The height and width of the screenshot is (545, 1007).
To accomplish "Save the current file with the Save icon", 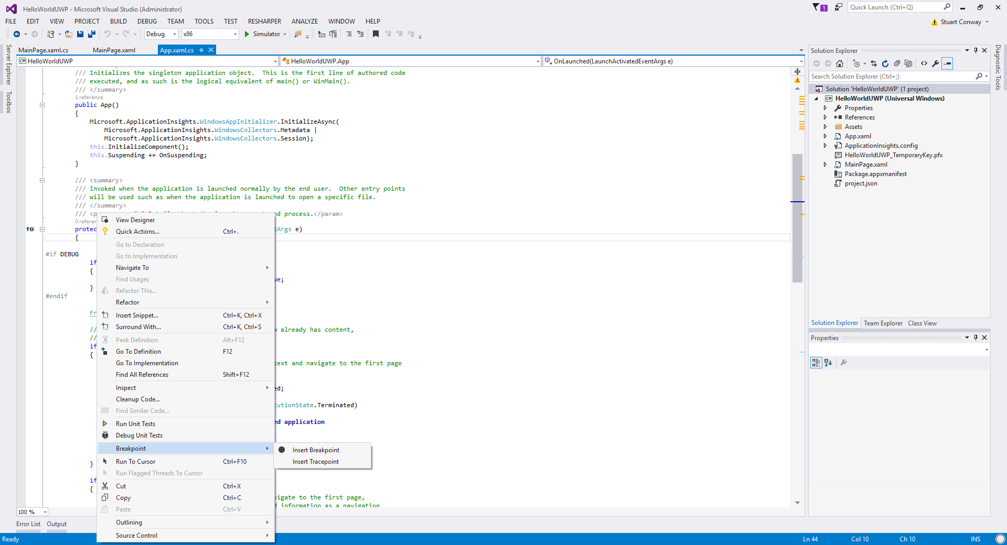I will point(80,34).
